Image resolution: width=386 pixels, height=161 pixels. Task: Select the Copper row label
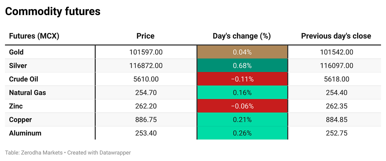coord(20,119)
